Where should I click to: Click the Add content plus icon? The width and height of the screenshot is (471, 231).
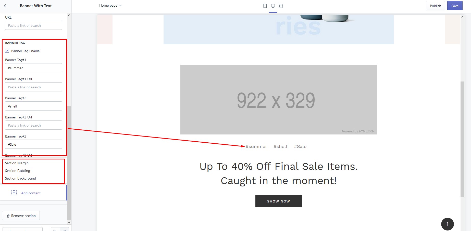tap(14, 193)
